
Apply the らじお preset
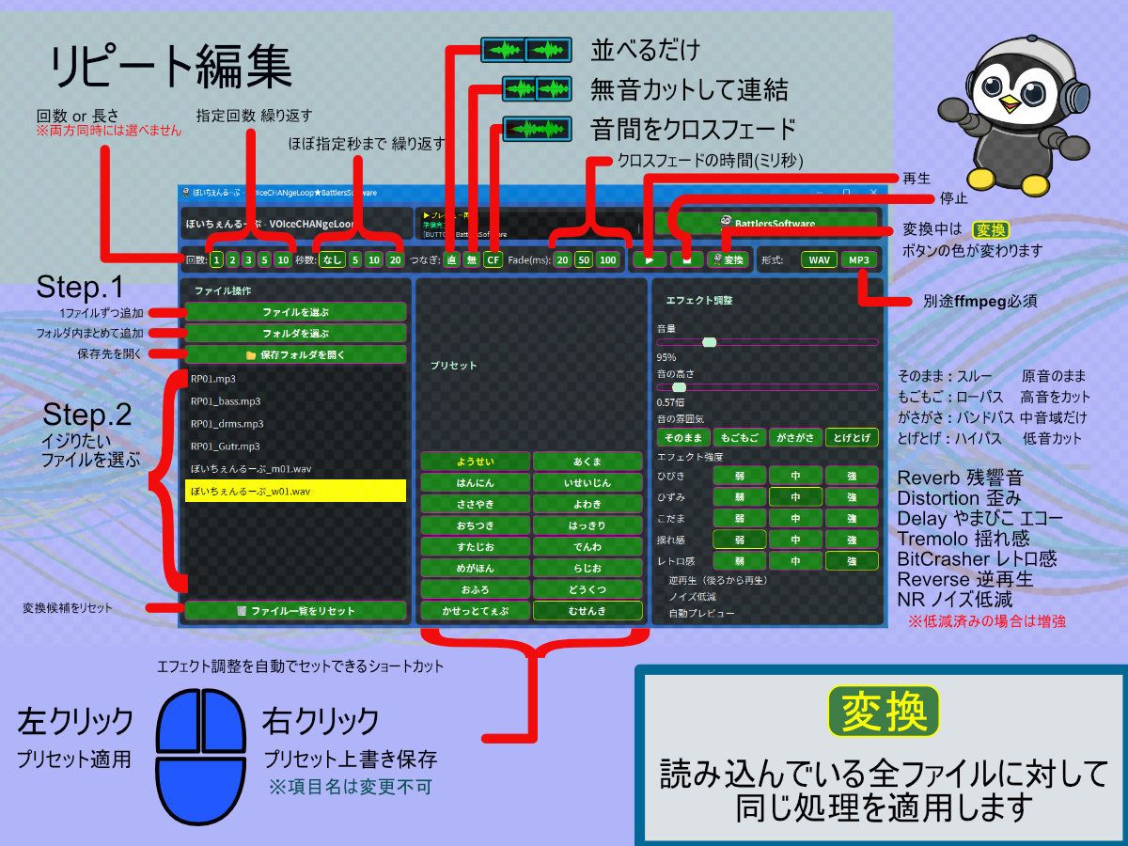click(x=587, y=568)
